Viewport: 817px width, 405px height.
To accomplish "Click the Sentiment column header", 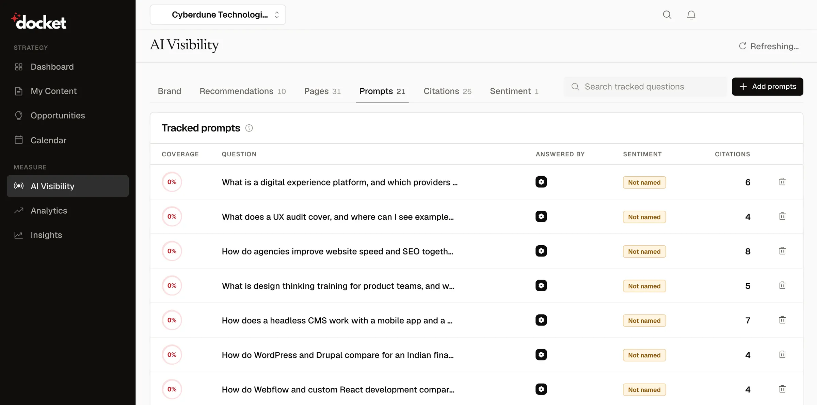I will tap(642, 154).
